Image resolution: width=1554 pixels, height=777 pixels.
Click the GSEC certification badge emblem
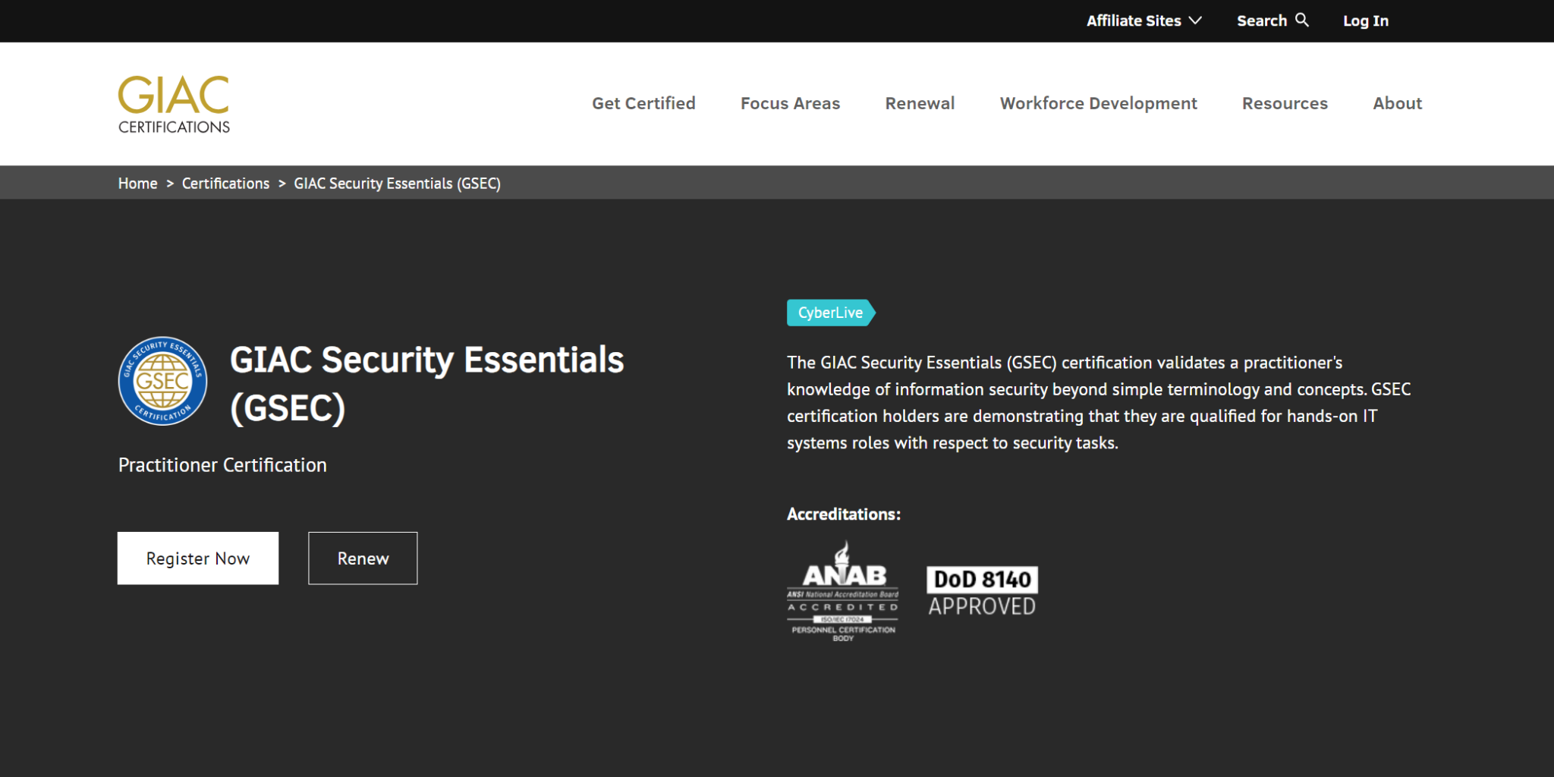tap(162, 380)
